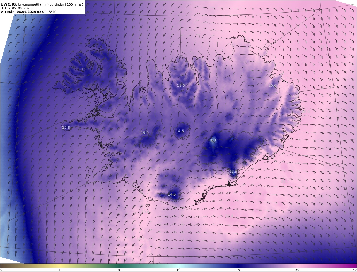This screenshot has height=272, width=357.
Task: Click the 15.8 value on the Snæfellsnes peninsula
Action: point(66,127)
